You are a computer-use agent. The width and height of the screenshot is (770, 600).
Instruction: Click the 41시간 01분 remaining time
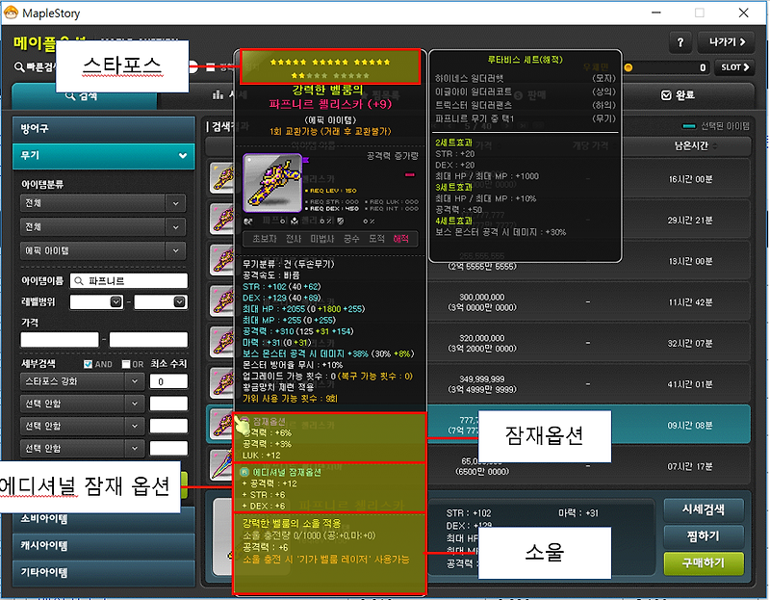(x=689, y=384)
